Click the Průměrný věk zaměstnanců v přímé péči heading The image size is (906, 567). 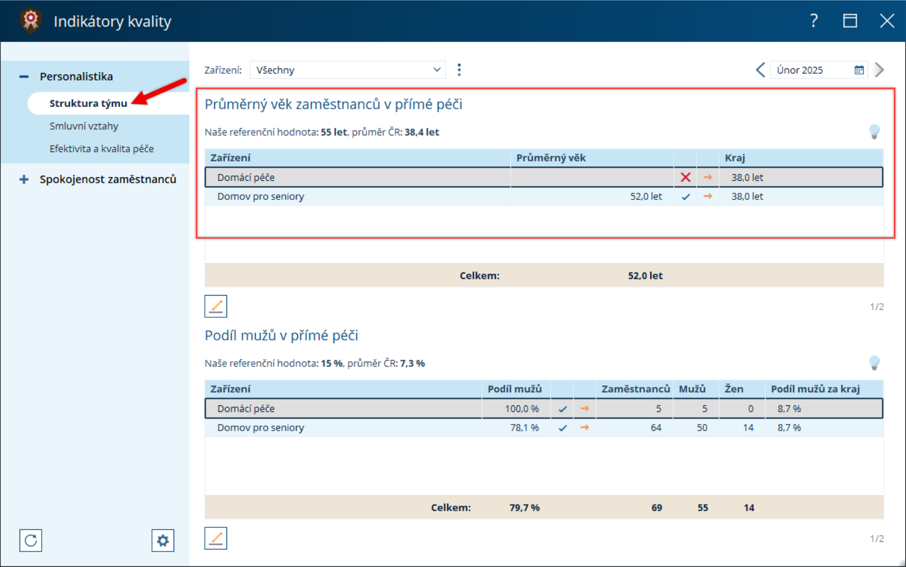click(x=333, y=104)
